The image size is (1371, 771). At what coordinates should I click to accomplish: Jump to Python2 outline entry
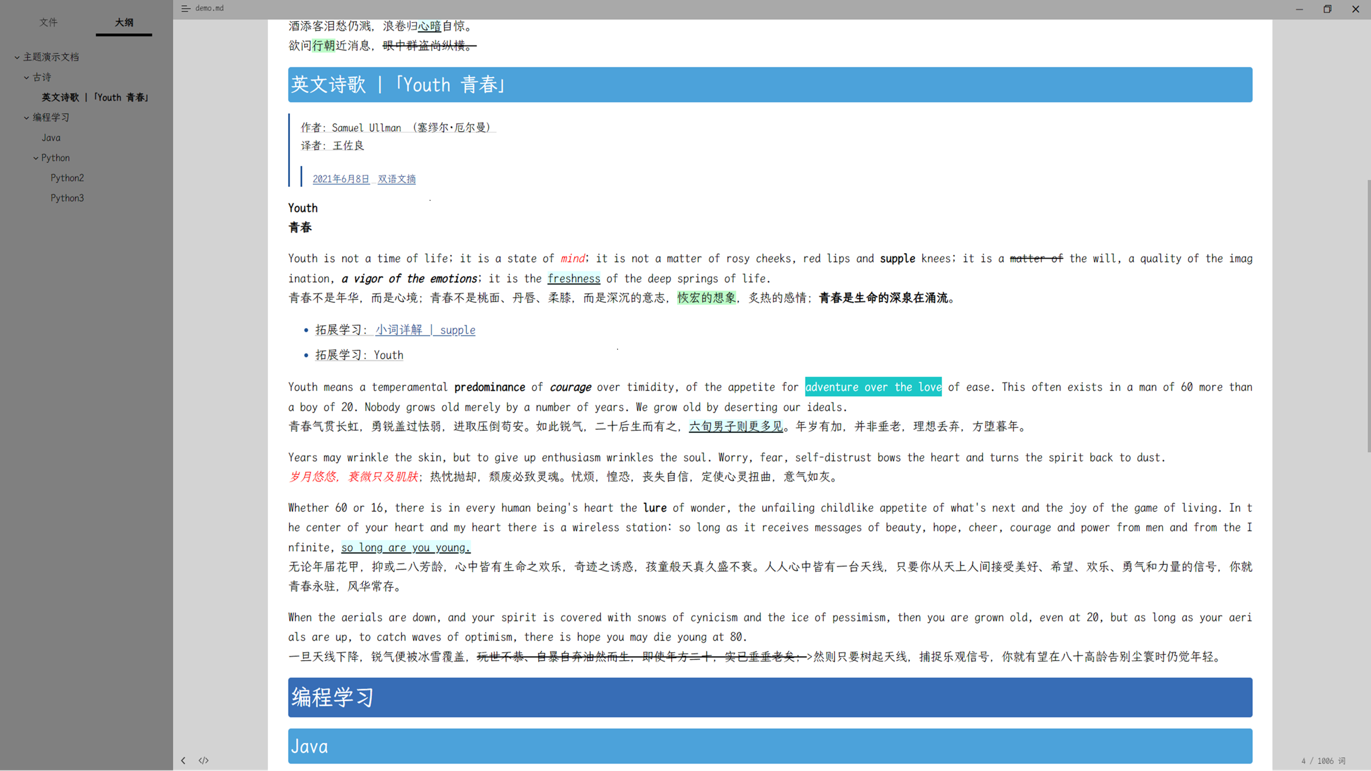(67, 178)
